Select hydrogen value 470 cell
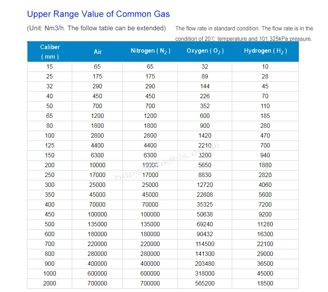328x292 pixels. (265, 135)
